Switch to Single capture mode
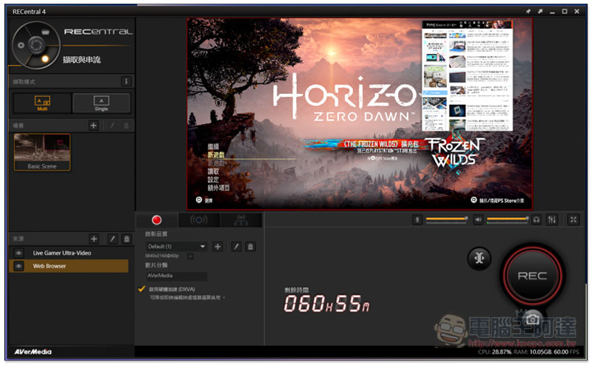The height and width of the screenshot is (365, 592). click(101, 103)
